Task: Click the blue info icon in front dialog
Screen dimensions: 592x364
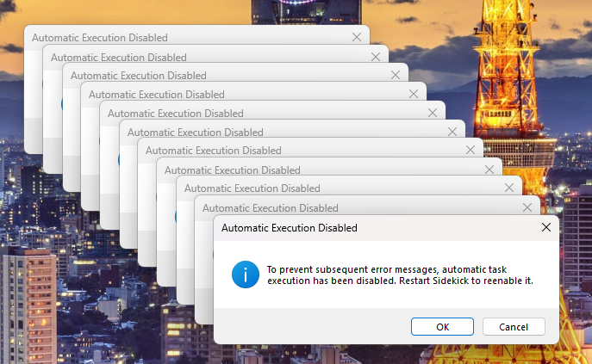Action: click(x=246, y=275)
